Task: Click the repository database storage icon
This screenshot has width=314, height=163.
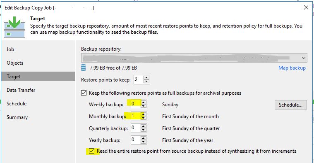Action: [83, 68]
